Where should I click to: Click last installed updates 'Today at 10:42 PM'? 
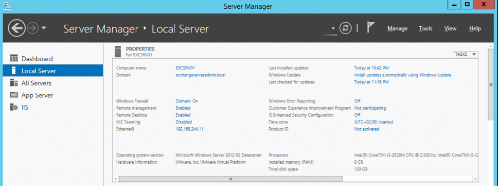click(x=371, y=68)
